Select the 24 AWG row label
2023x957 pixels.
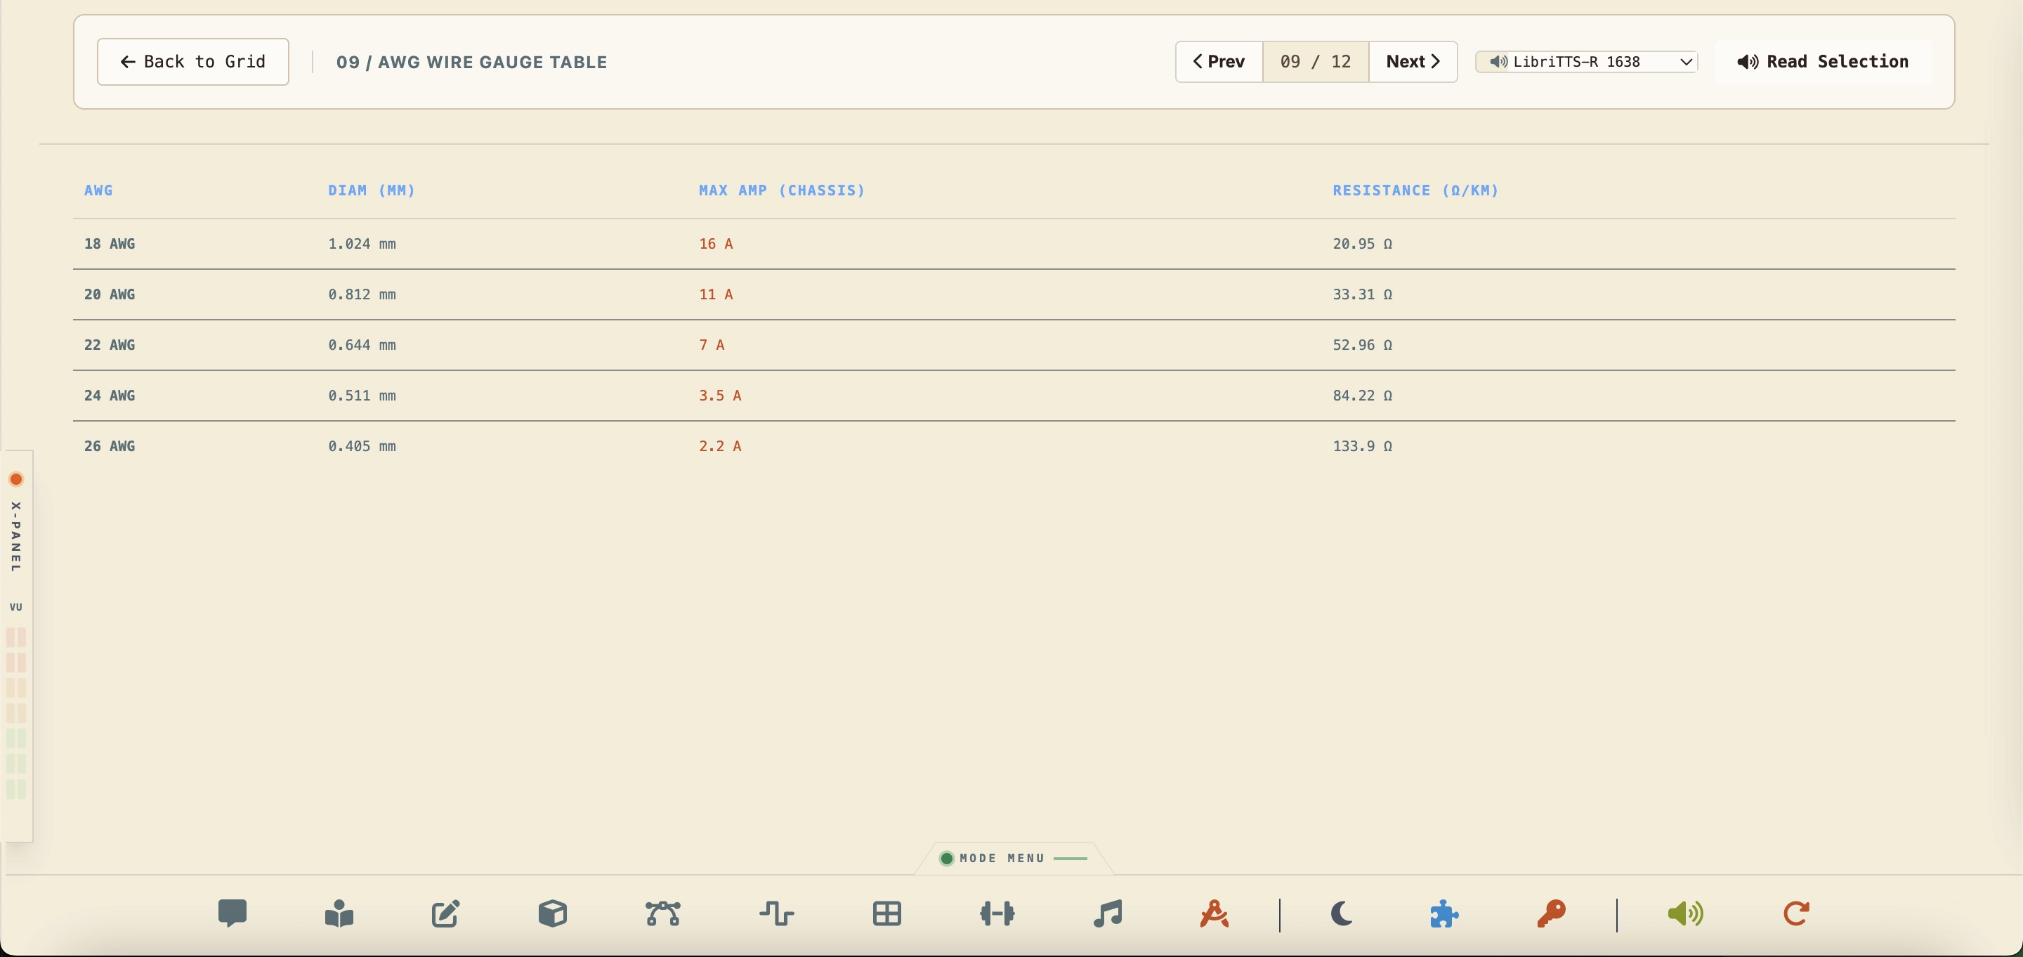tap(109, 395)
